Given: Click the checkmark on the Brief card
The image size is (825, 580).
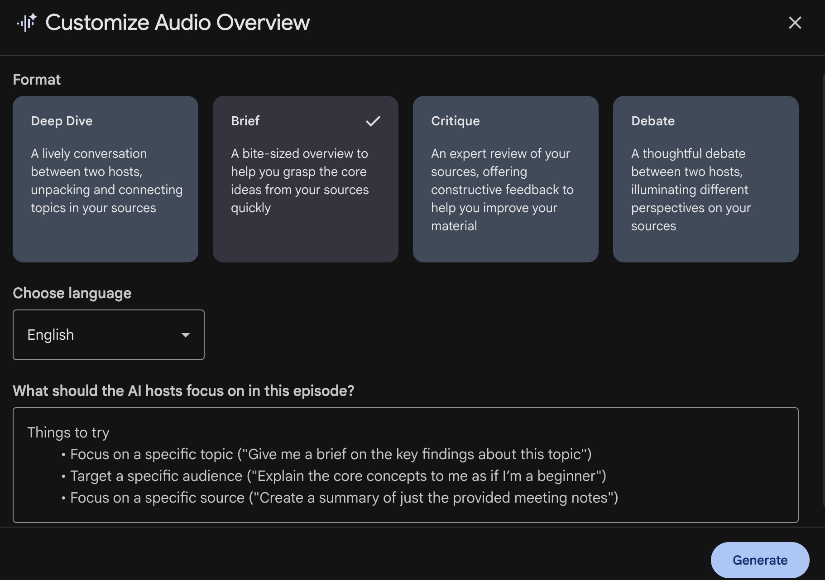Looking at the screenshot, I should pyautogui.click(x=373, y=121).
